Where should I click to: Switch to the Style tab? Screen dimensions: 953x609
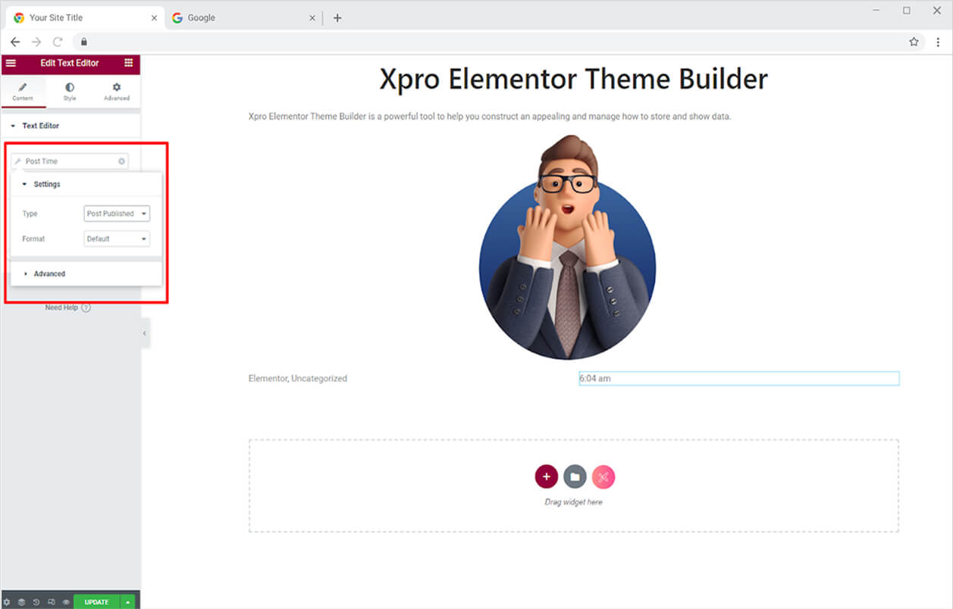point(70,92)
